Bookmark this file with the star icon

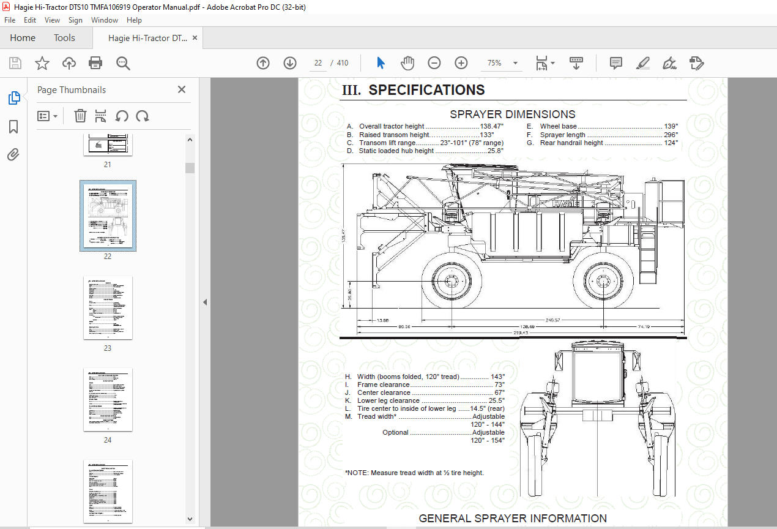tap(42, 63)
